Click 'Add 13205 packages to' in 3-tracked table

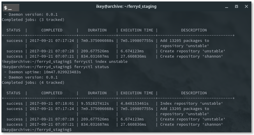[185, 41]
